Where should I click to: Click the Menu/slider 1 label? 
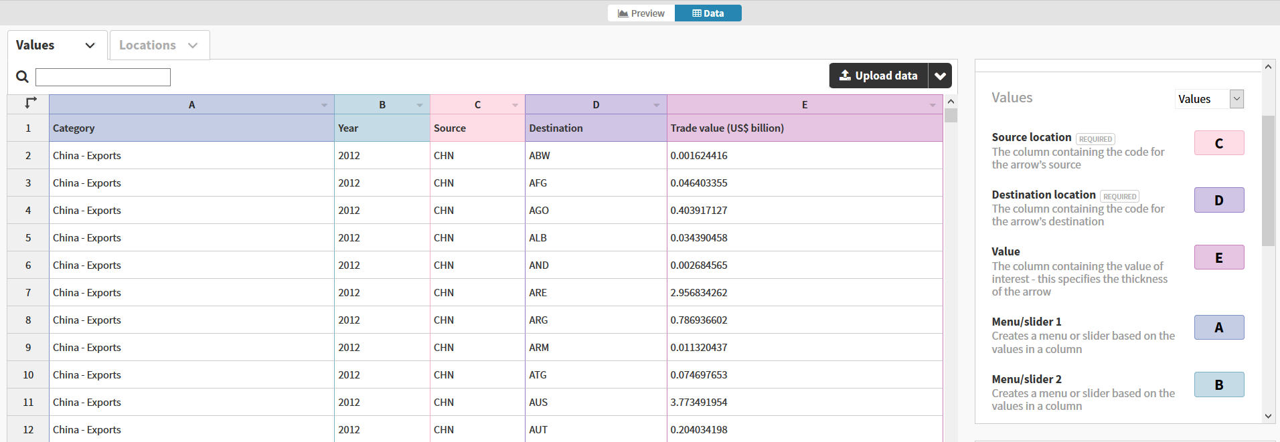click(1026, 322)
